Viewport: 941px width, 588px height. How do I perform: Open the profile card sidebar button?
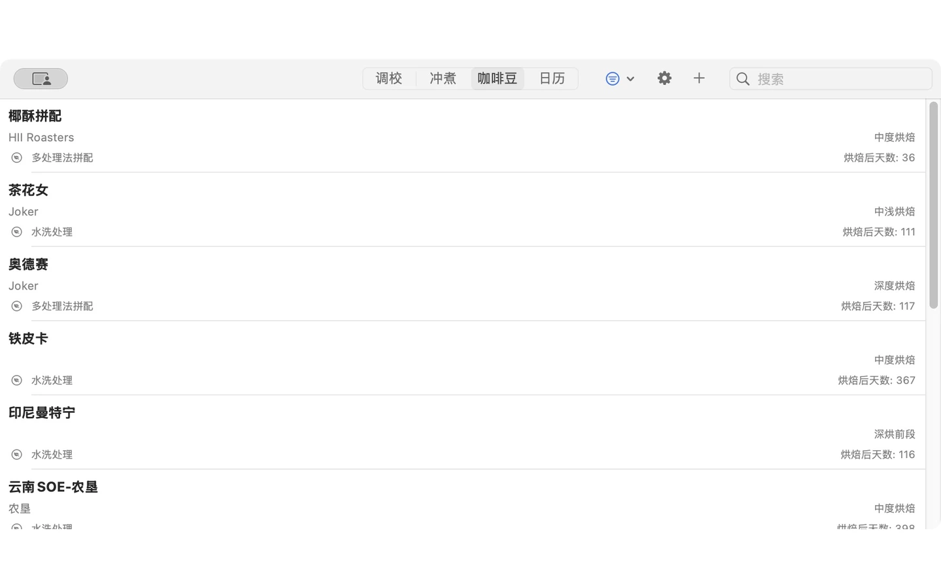click(41, 78)
